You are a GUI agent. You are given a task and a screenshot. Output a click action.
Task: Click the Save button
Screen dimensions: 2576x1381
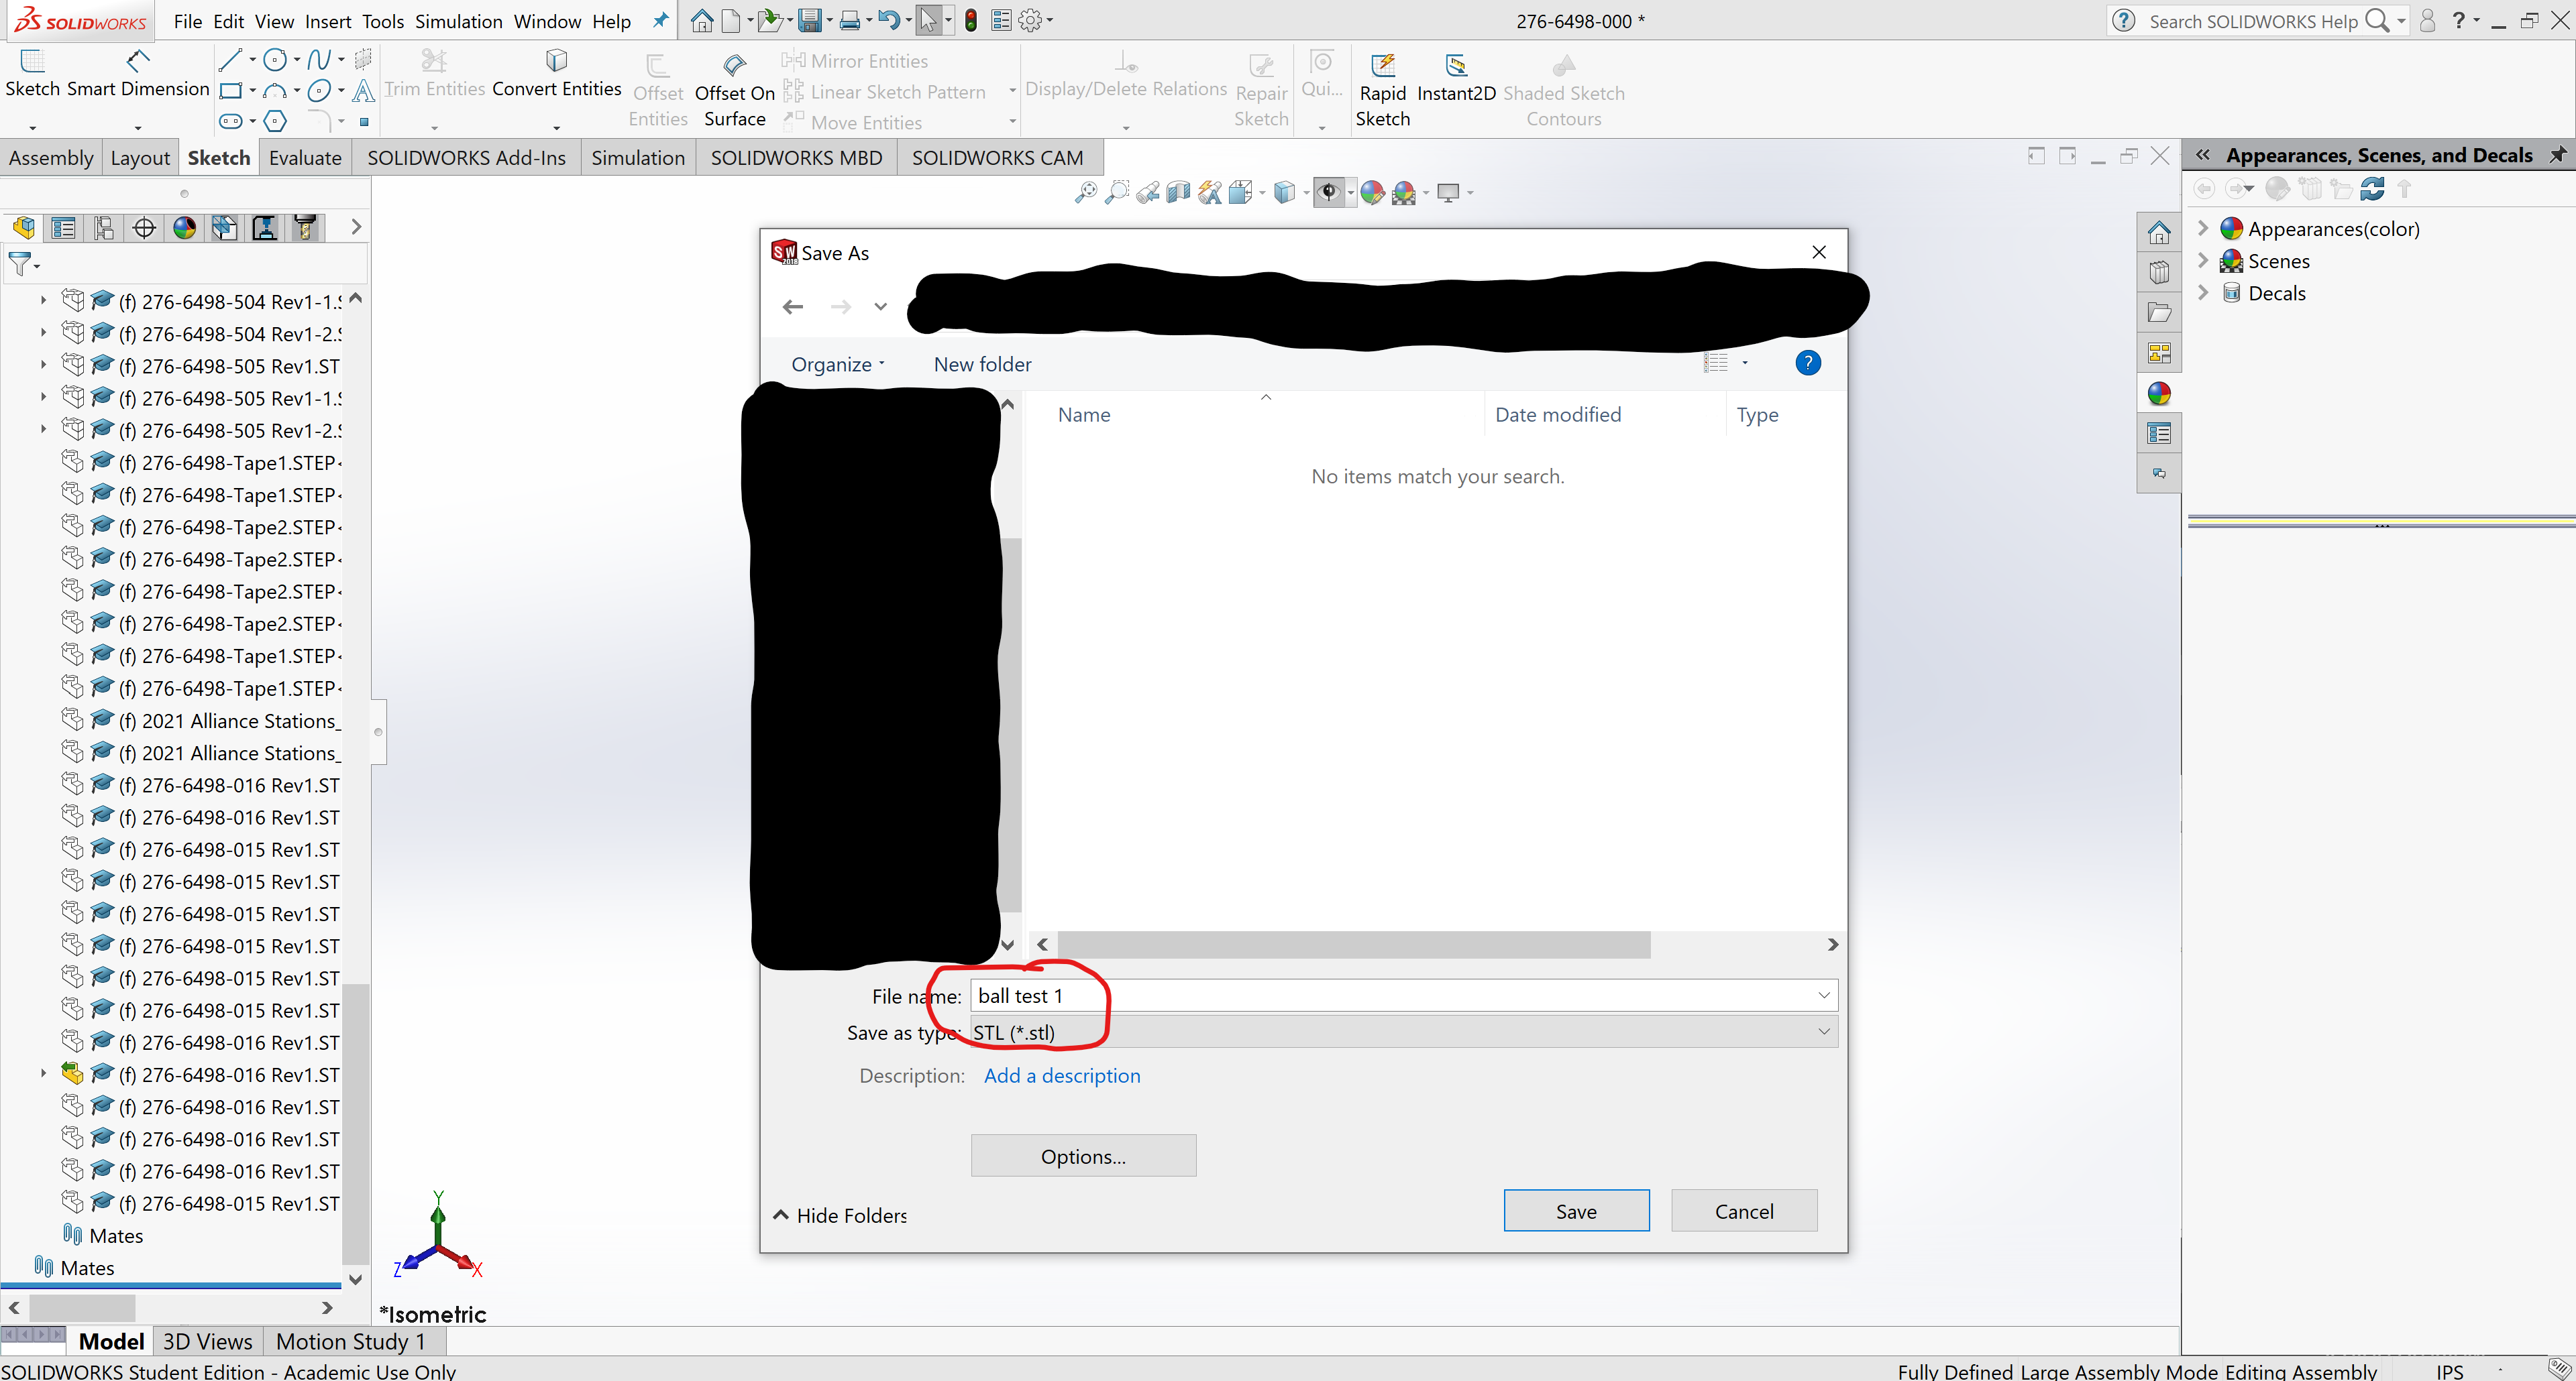pyautogui.click(x=1576, y=1210)
